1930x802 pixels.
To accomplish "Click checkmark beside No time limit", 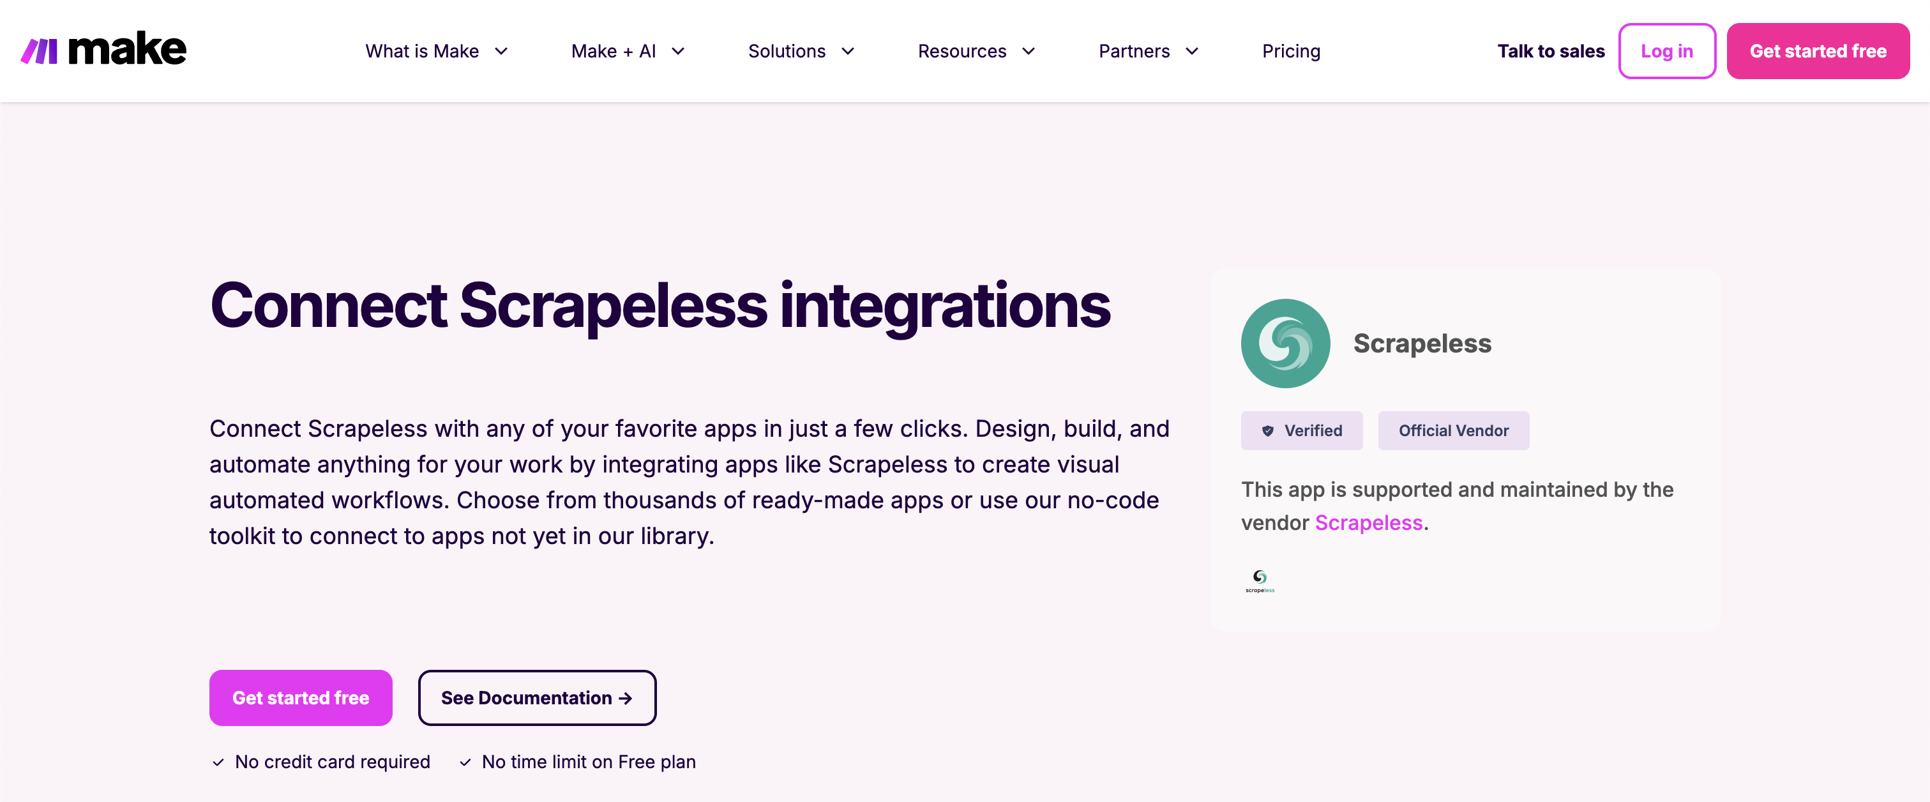I will (465, 762).
